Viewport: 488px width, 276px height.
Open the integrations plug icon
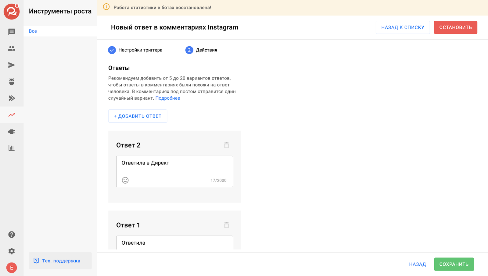[12, 132]
